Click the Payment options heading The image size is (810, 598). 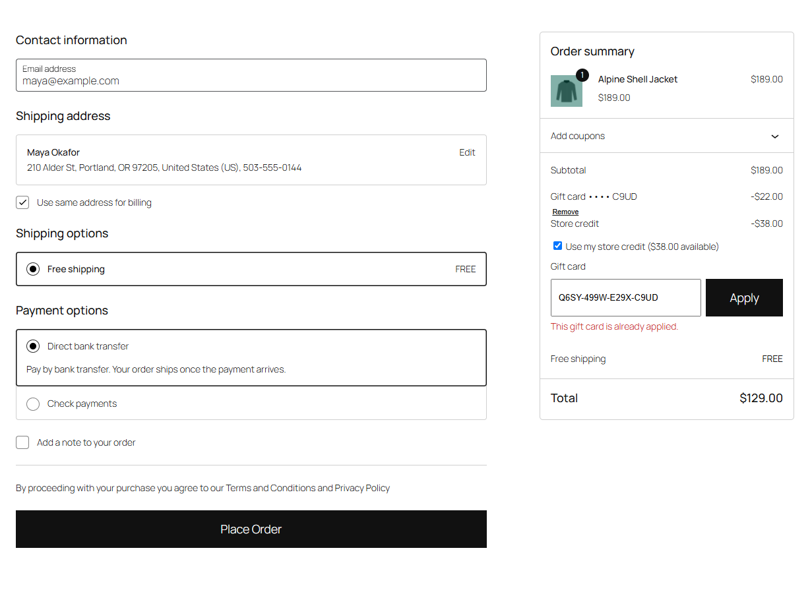pyautogui.click(x=62, y=311)
